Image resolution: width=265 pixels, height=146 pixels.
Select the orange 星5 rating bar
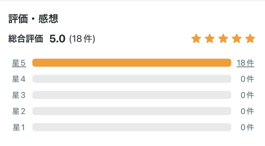click(132, 63)
